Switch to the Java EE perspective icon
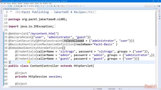 click(157, 6)
